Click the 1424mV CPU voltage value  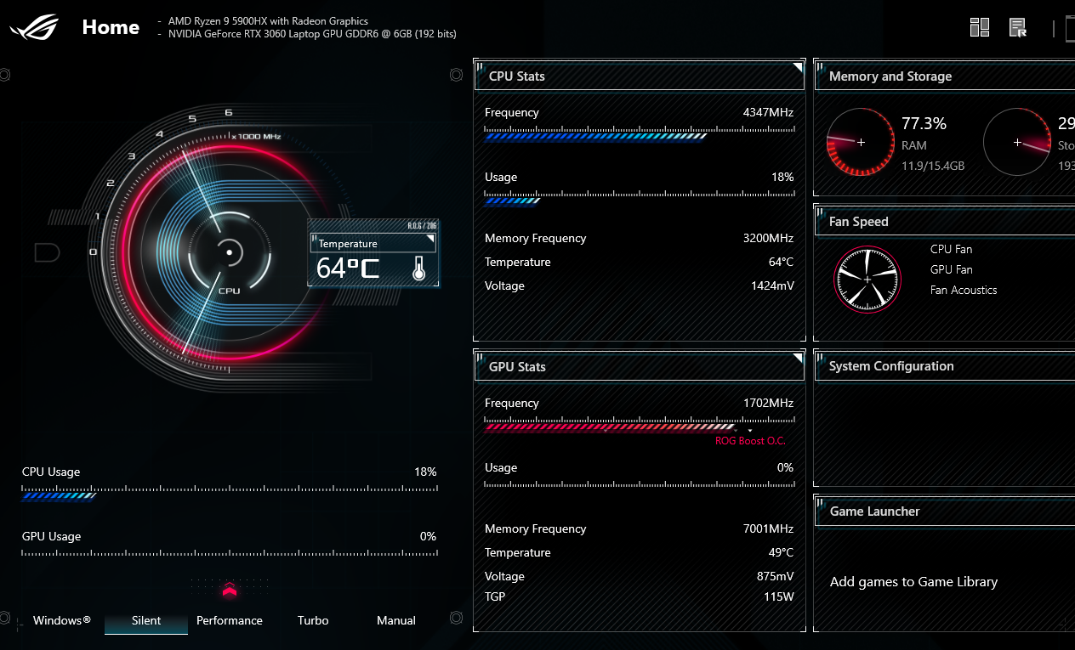(772, 285)
